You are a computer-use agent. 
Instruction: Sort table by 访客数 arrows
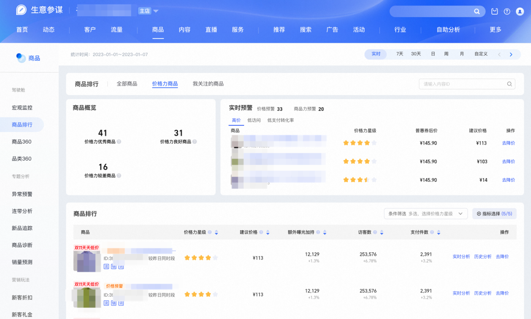[x=382, y=233]
